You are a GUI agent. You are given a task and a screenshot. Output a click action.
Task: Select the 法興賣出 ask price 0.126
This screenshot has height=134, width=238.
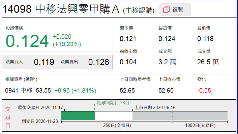point(99,62)
